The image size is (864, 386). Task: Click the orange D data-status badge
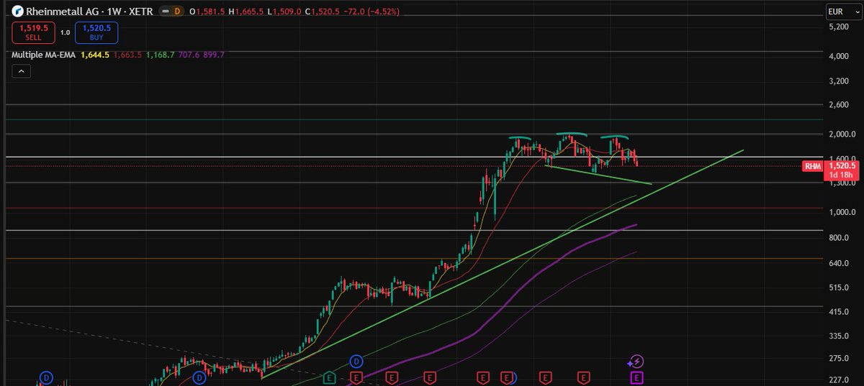[x=177, y=12]
